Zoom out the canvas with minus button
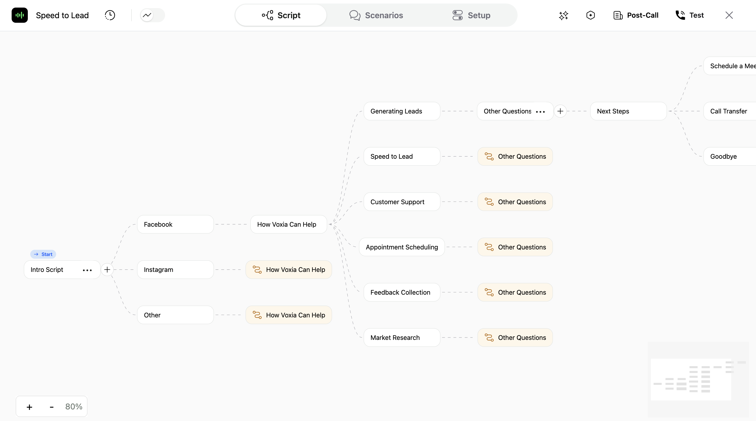This screenshot has height=421, width=756. click(52, 407)
